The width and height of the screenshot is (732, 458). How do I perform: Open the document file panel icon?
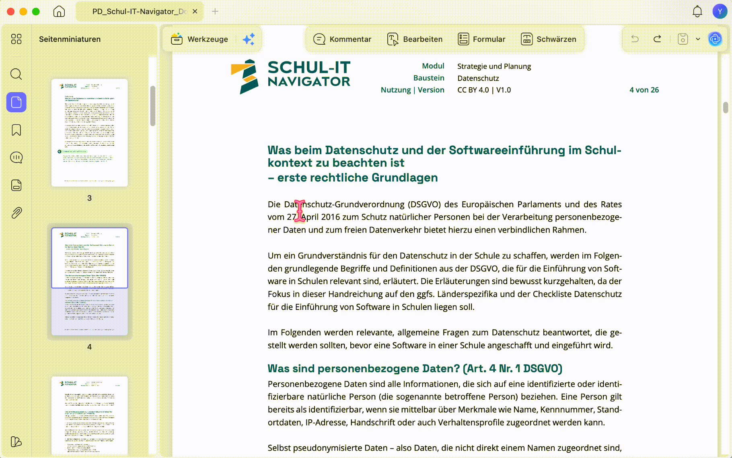point(16,185)
